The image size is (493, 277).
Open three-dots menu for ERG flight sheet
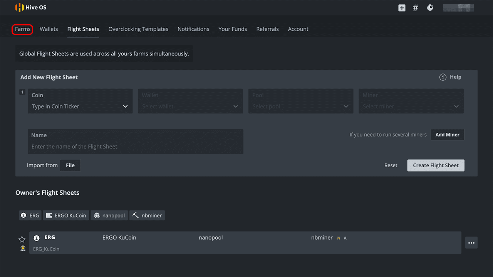click(471, 243)
